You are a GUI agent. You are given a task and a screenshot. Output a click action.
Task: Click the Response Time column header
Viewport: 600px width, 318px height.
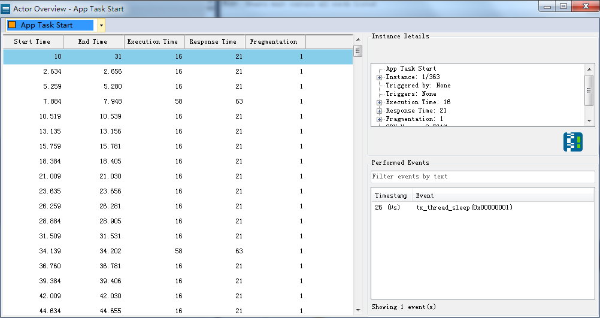pyautogui.click(x=214, y=42)
